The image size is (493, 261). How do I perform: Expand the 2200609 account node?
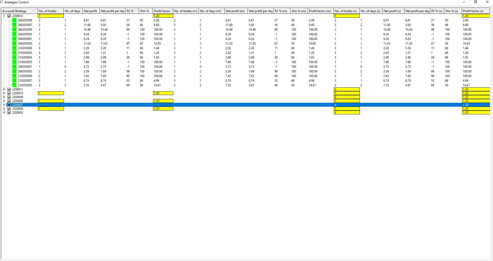pos(4,97)
